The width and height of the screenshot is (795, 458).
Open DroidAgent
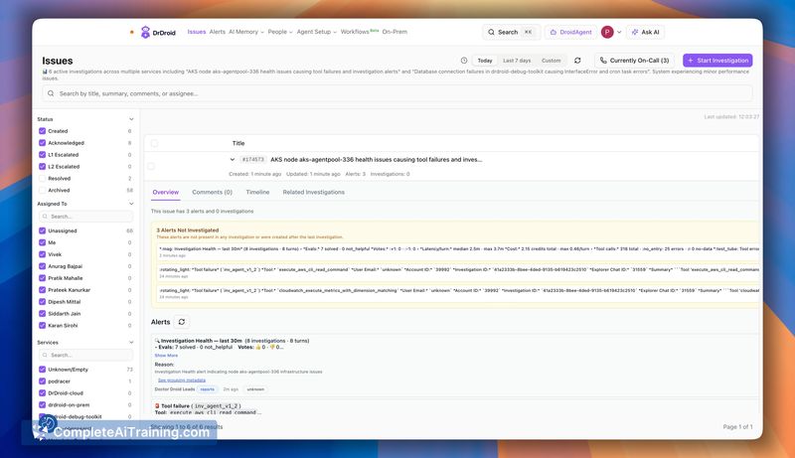click(x=570, y=32)
